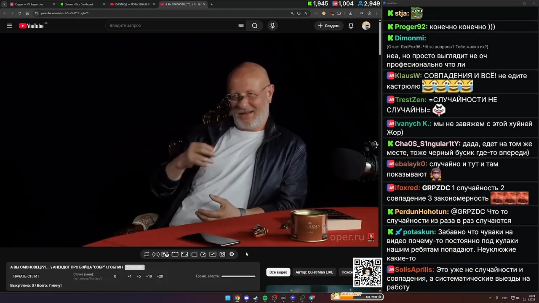539x303 pixels.
Task: Select Автор: Quiet Man LIVE chip
Action: point(314,272)
